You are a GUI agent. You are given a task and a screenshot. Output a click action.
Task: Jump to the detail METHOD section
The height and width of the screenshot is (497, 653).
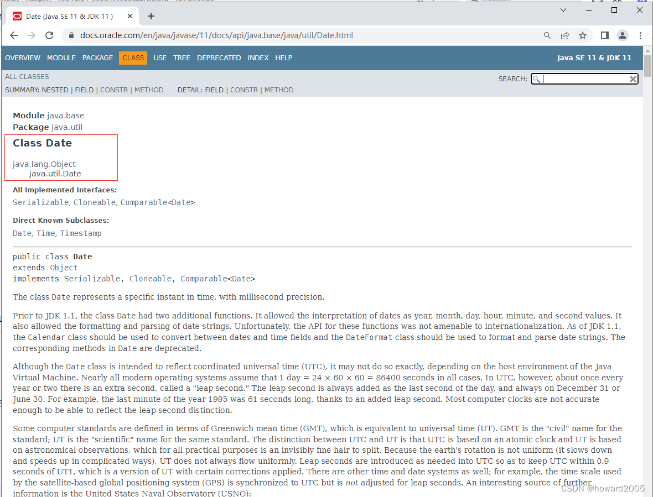(279, 90)
